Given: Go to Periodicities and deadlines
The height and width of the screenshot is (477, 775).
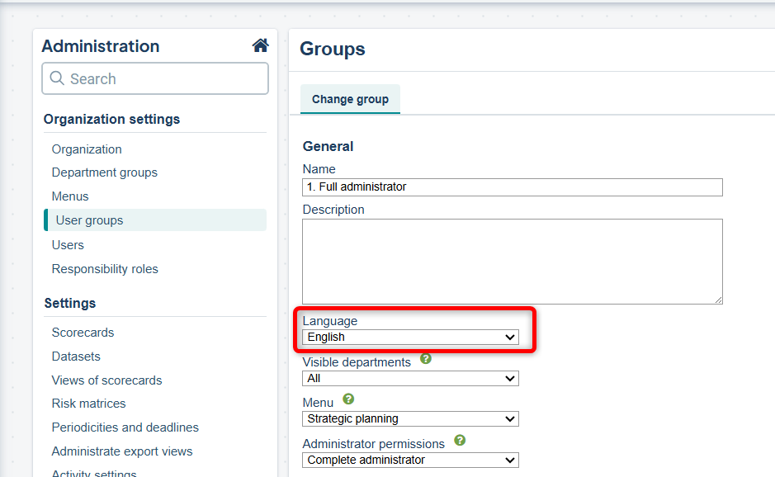Looking at the screenshot, I should click(x=125, y=427).
